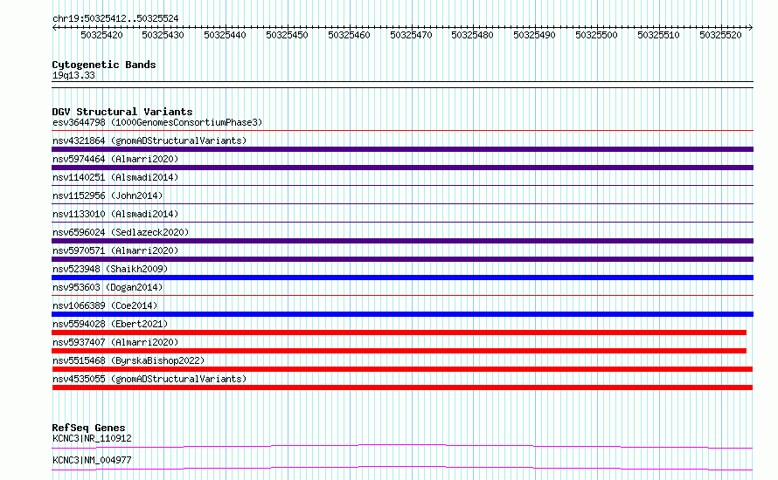Click the purple bar under nsv6596024
The image size is (778, 480).
pos(402,241)
